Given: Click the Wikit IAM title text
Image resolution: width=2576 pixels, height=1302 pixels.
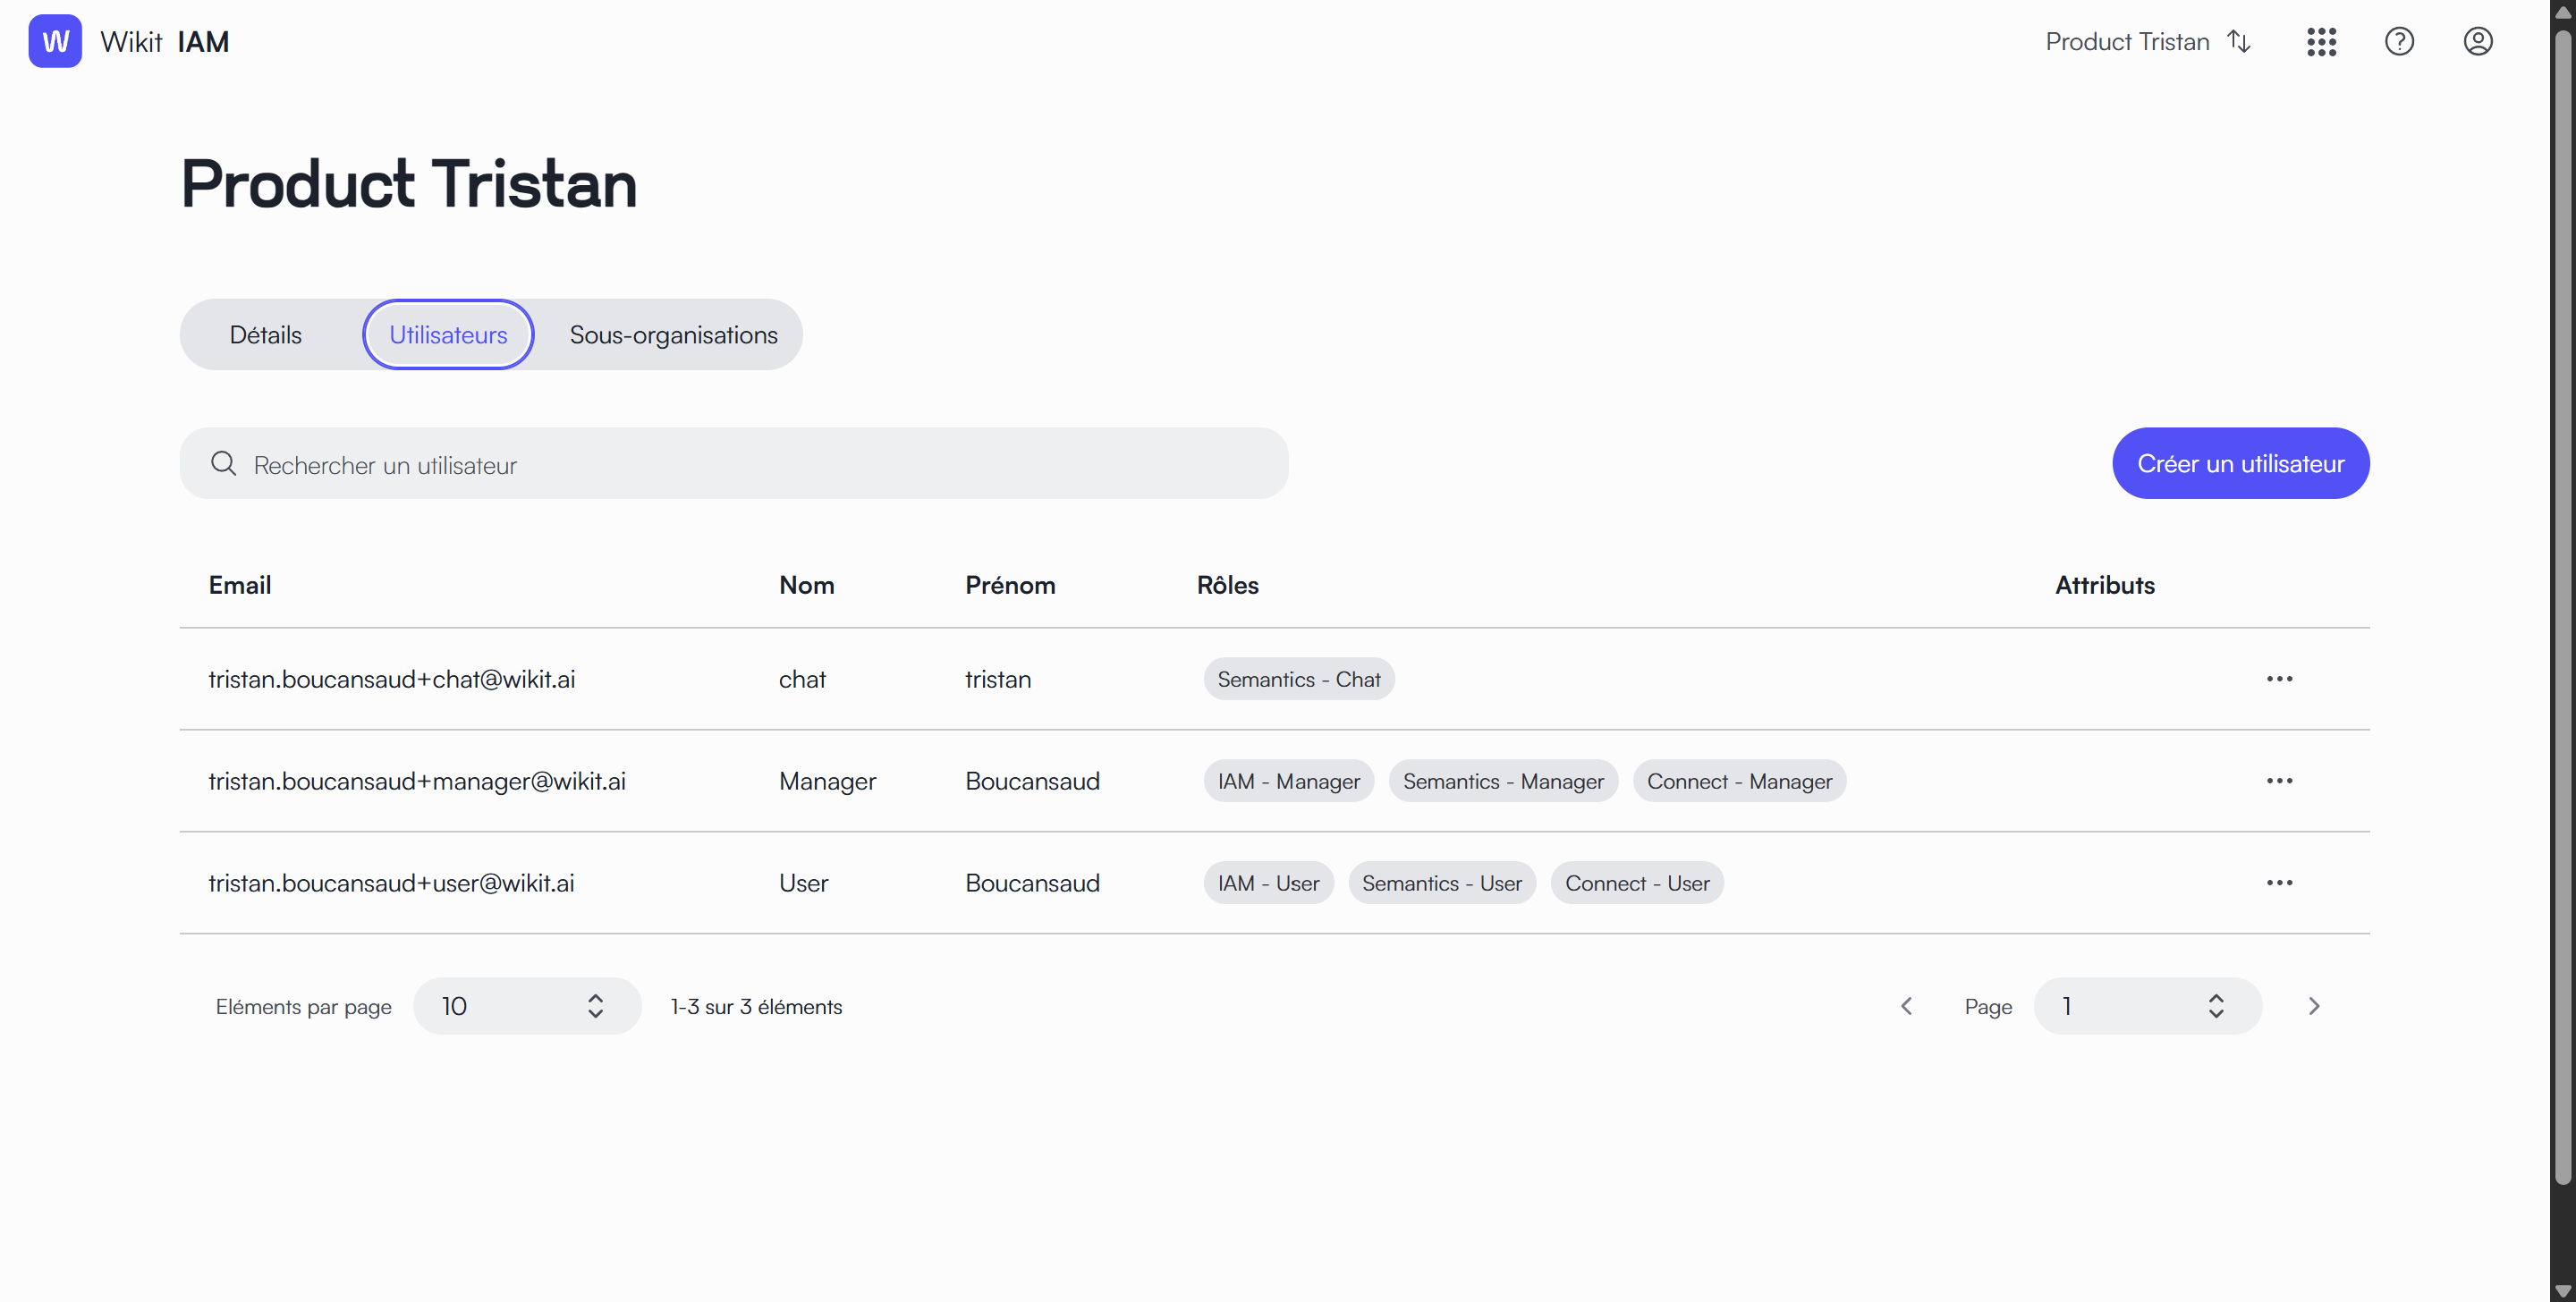Looking at the screenshot, I should point(165,41).
